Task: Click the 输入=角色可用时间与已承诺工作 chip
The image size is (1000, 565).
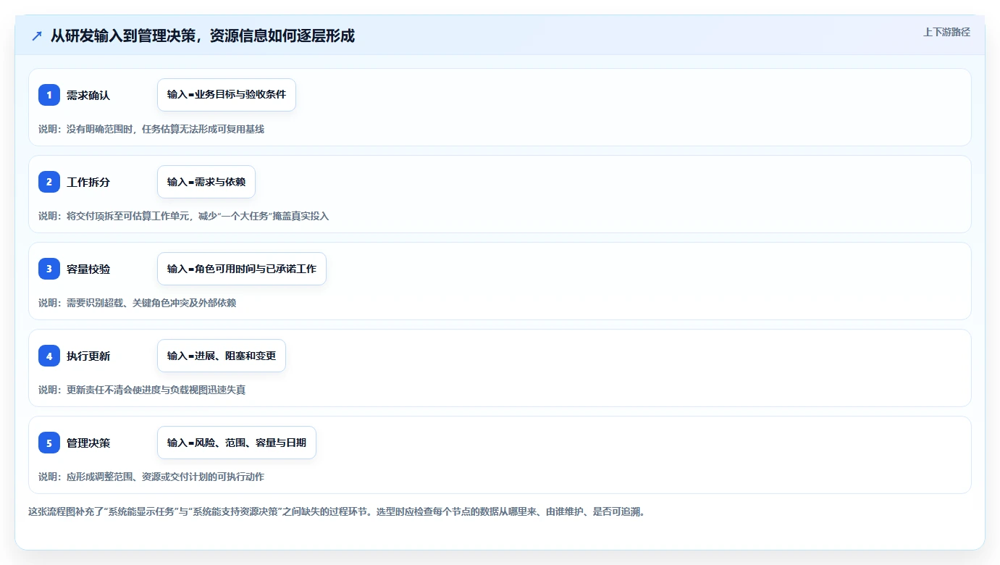Action: coord(242,269)
